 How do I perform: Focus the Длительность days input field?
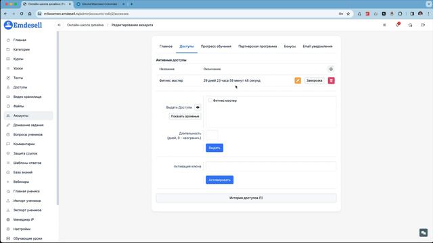pos(212,135)
